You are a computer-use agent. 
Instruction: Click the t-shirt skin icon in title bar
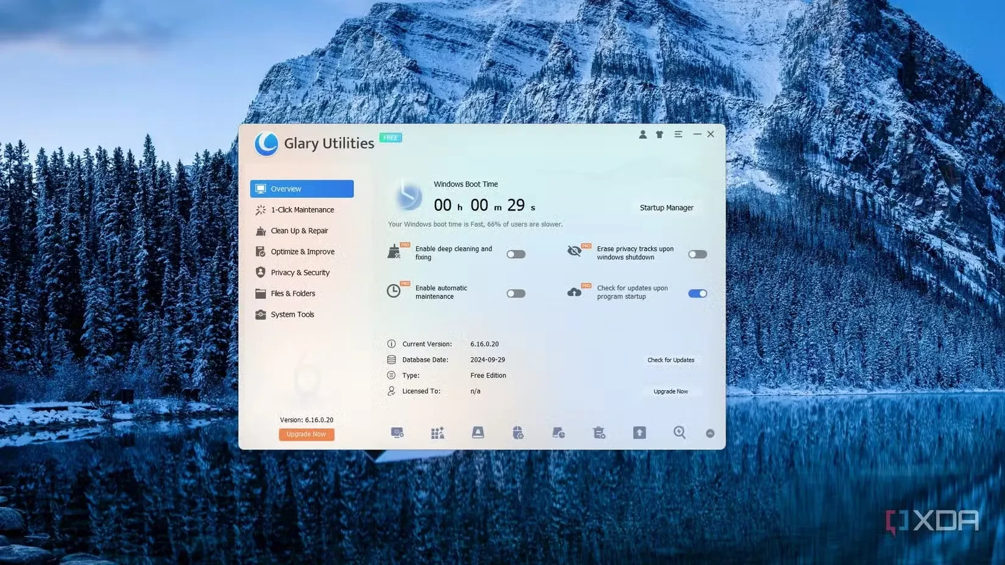(660, 135)
